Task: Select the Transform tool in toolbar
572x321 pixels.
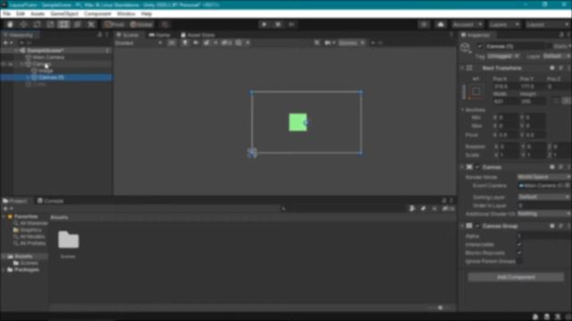Action: pyautogui.click(x=78, y=24)
